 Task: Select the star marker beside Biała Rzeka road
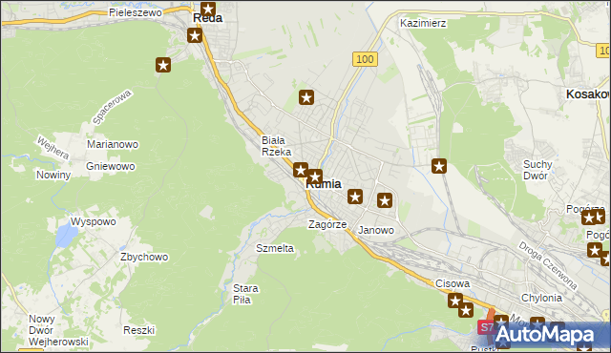(301, 170)
